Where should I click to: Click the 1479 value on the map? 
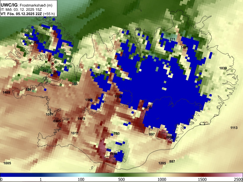pos(81,119)
